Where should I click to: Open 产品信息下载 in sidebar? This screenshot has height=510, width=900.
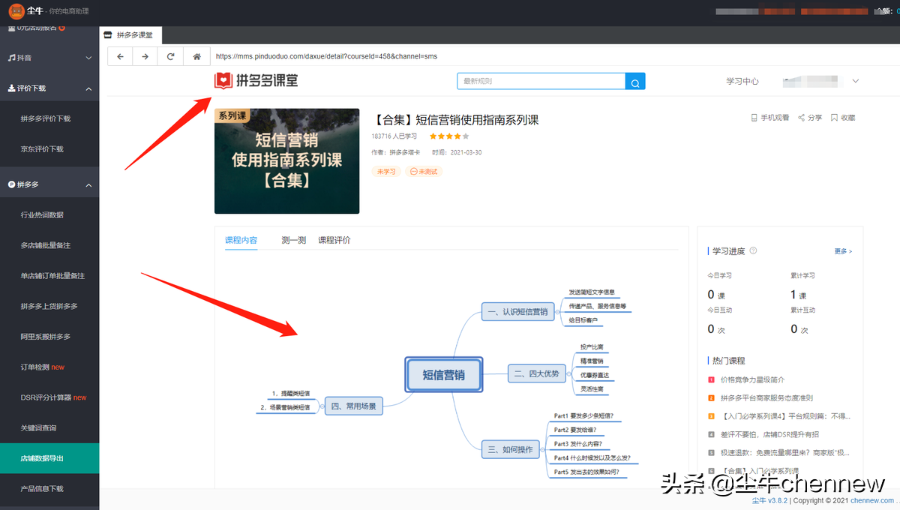pyautogui.click(x=42, y=488)
